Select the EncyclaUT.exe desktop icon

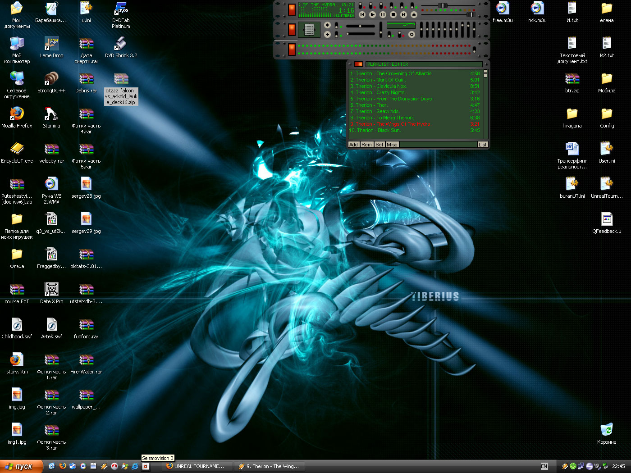pyautogui.click(x=17, y=152)
